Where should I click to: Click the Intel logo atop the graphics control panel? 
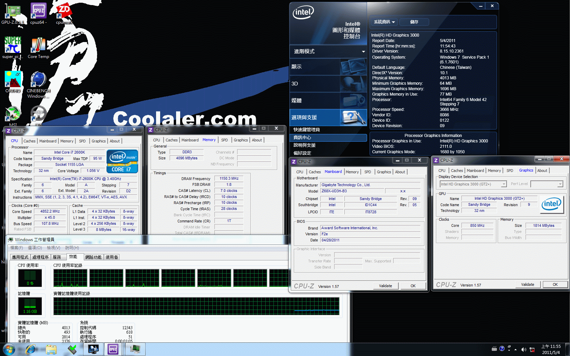pos(303,13)
